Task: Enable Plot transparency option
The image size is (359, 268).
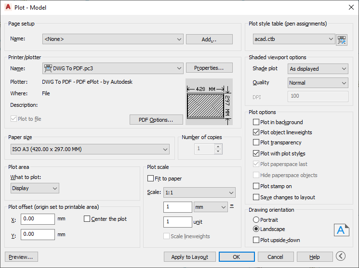Action: (256, 142)
